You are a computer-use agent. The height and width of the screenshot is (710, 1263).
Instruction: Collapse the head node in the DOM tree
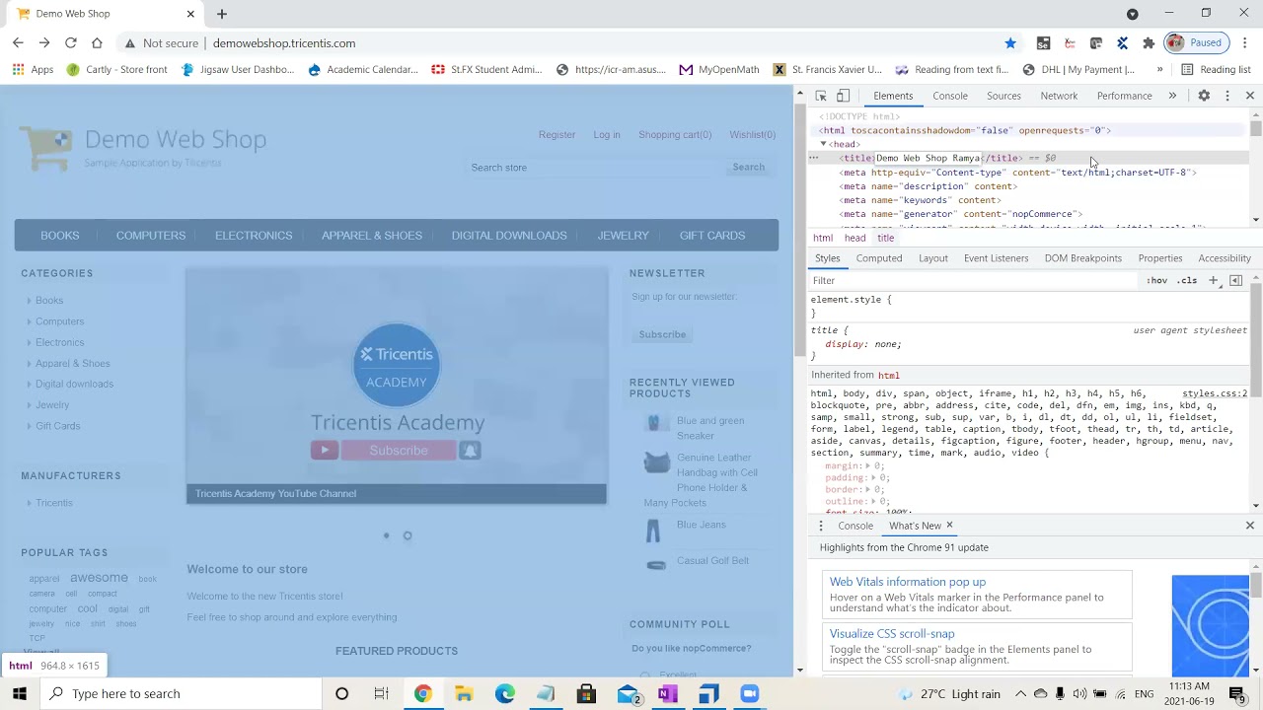pos(823,145)
